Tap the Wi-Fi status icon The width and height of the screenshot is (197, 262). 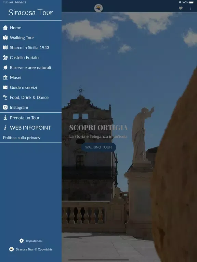180,2
